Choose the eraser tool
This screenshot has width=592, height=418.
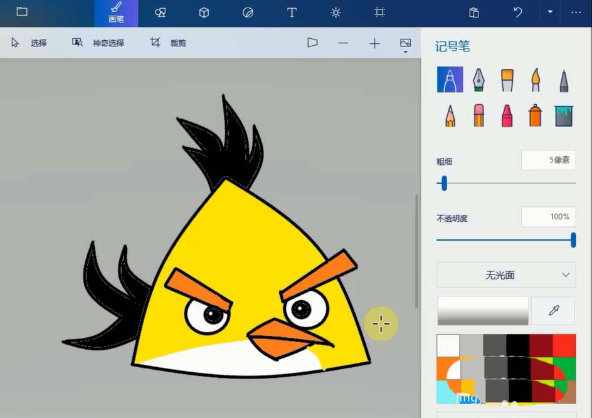[478, 115]
